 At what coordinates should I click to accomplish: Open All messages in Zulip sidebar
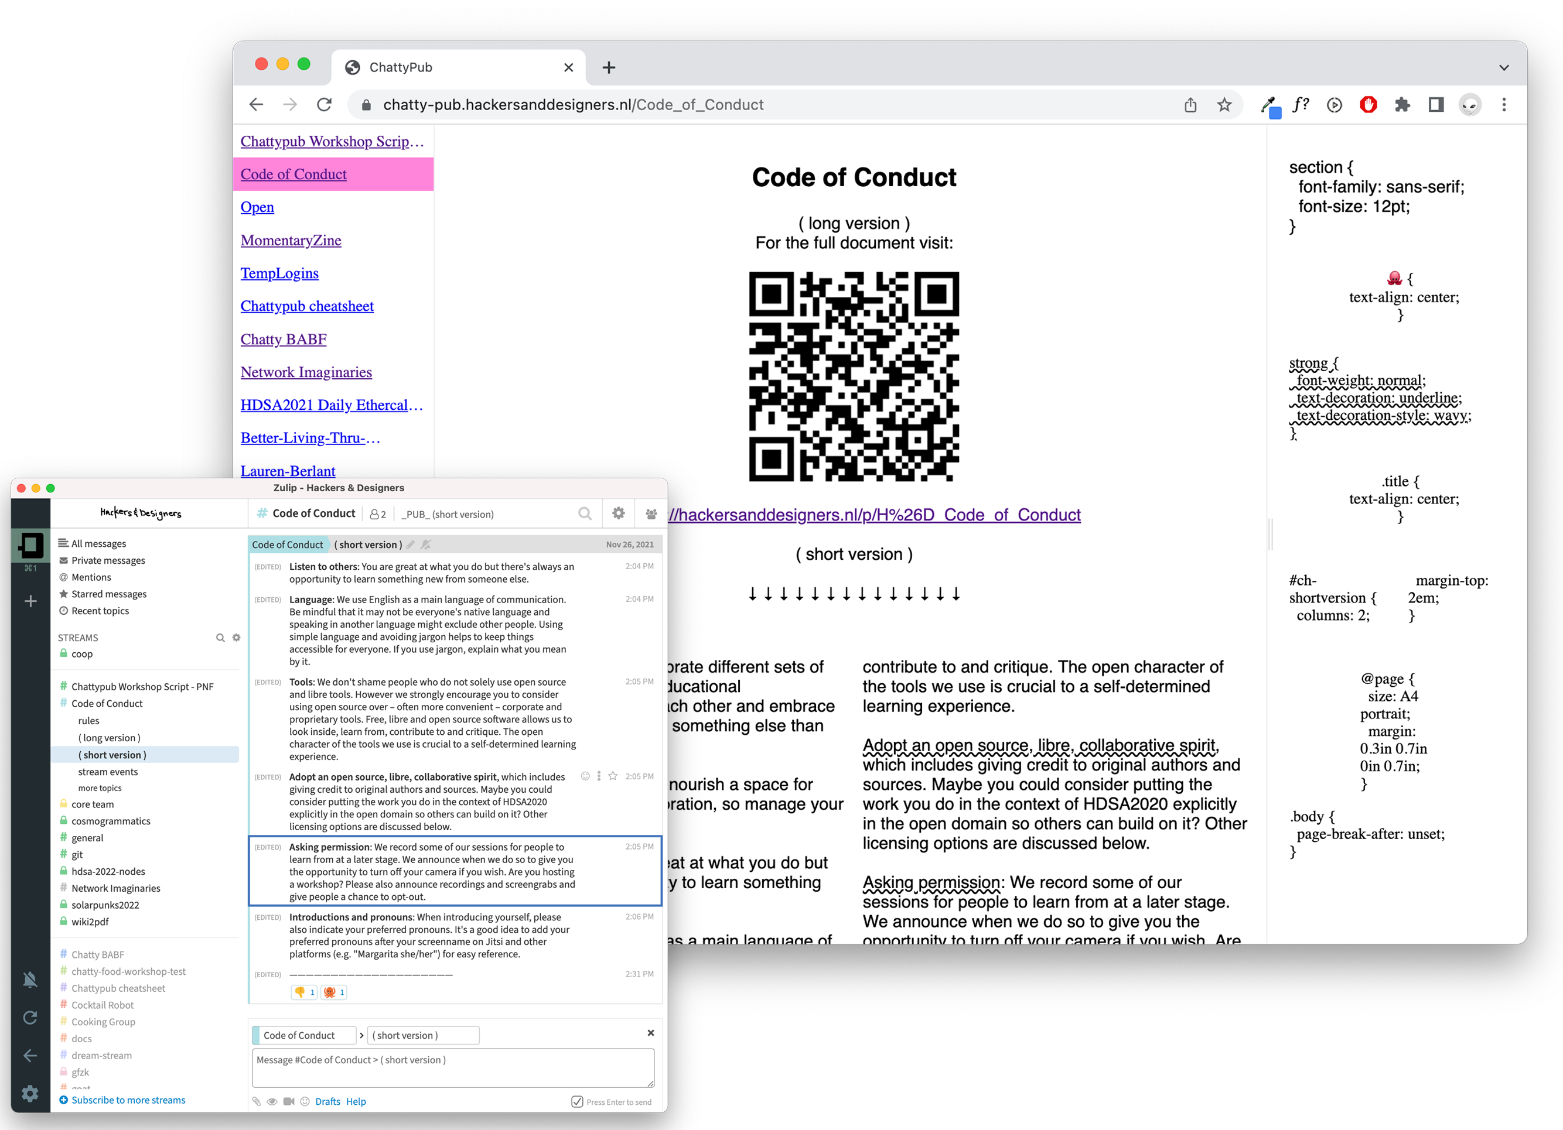(98, 543)
